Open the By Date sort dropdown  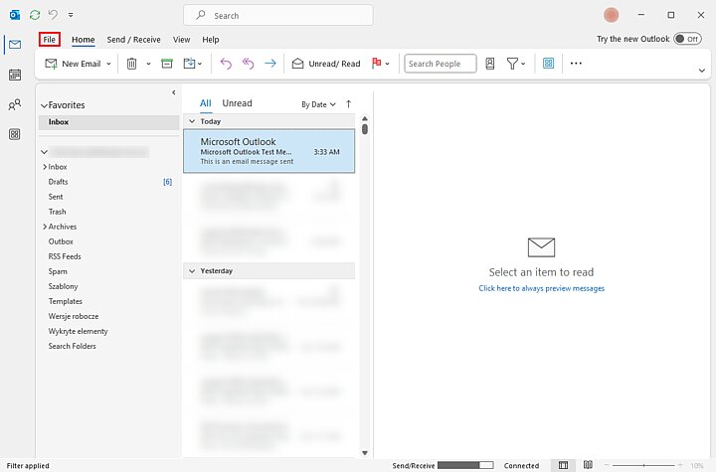coord(318,104)
